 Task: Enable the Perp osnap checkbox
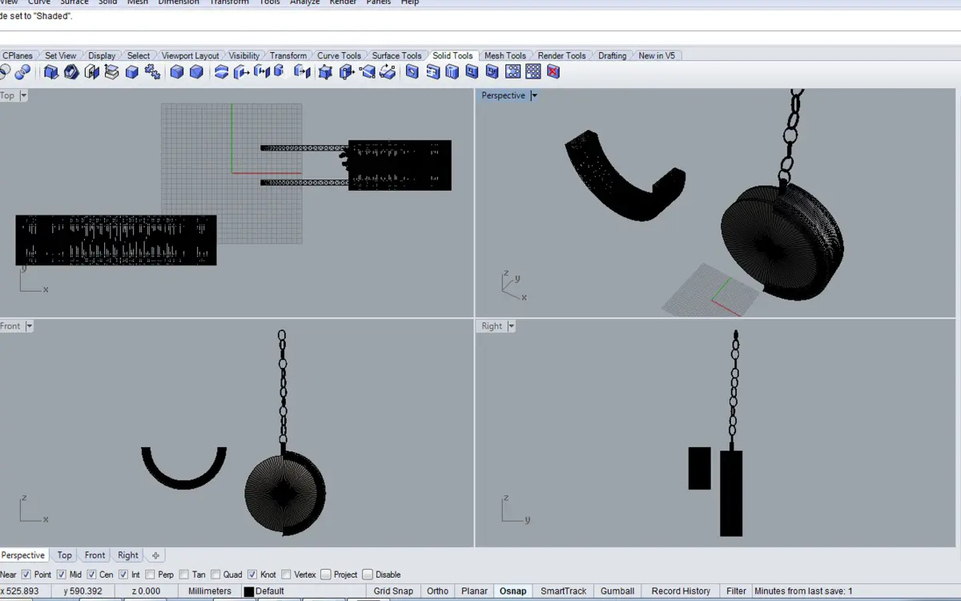point(150,575)
